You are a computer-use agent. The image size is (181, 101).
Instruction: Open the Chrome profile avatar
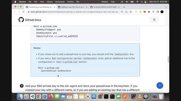[x=162, y=12]
